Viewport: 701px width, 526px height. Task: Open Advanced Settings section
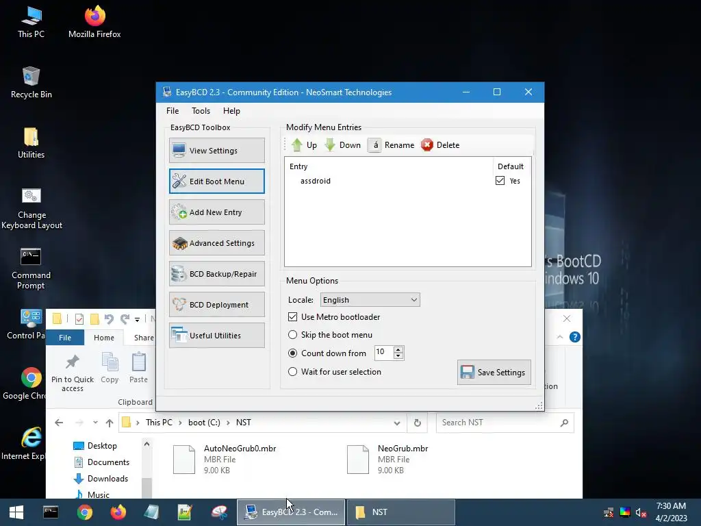click(216, 243)
